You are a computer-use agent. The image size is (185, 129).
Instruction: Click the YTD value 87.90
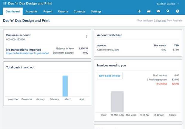click(176, 50)
